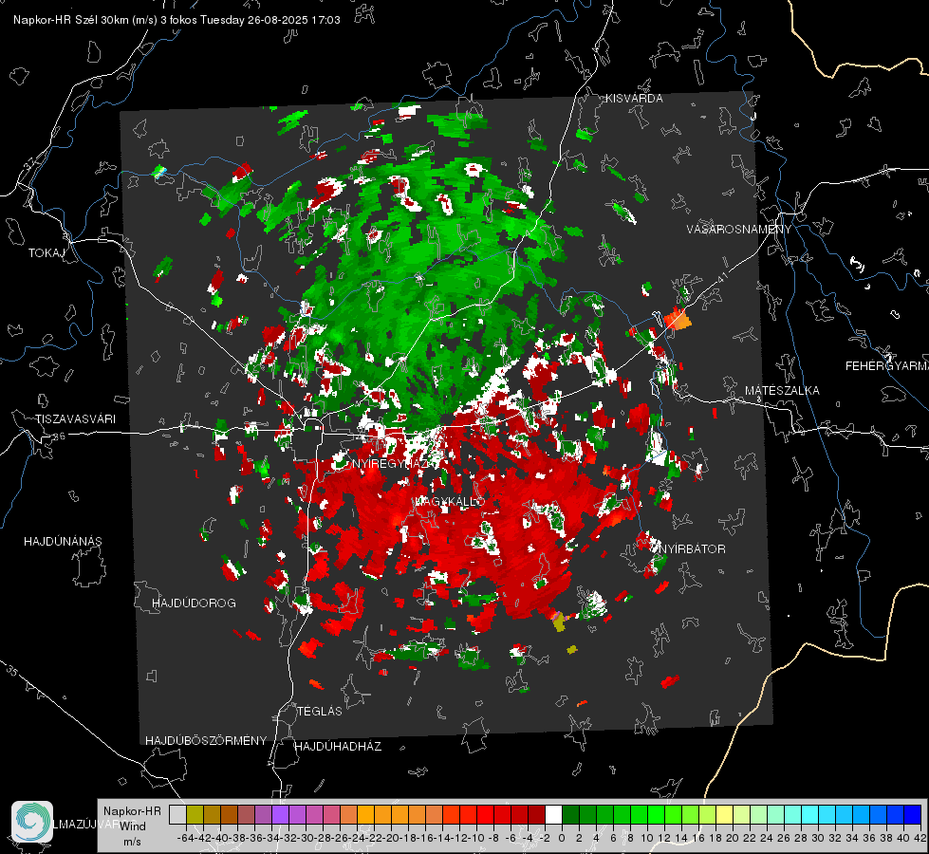Click the MÁTÉSZALKA town label
Viewport: 929px width, 854px height.
click(x=782, y=391)
